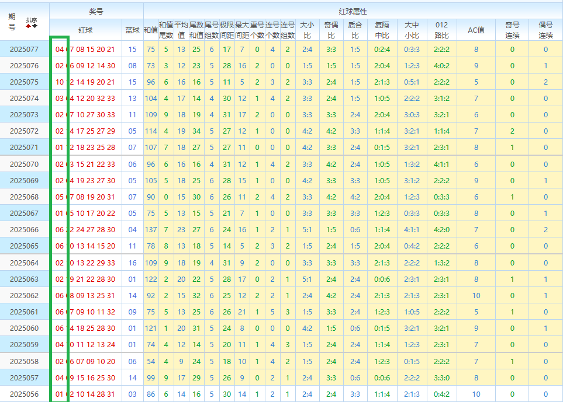Click the 和值尾数 column header
The height and width of the screenshot is (402, 563).
[x=166, y=30]
